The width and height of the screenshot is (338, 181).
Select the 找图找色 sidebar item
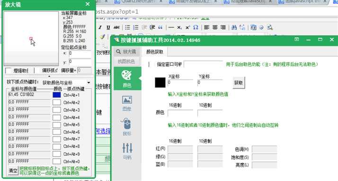tap(127, 61)
